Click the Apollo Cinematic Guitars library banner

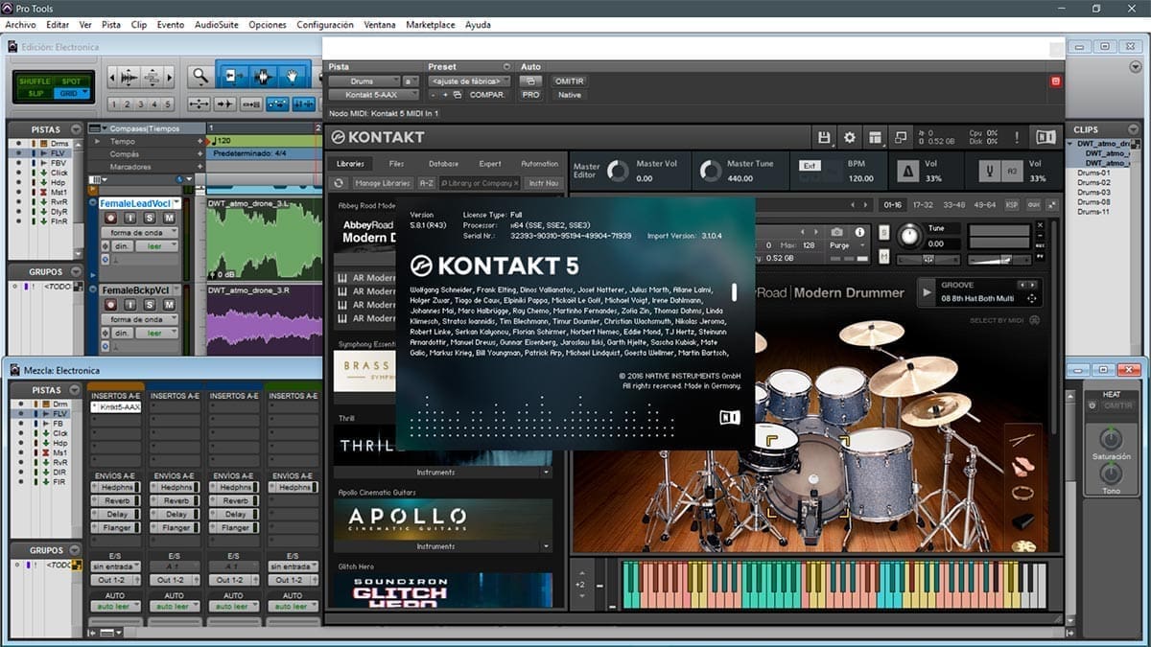point(442,518)
